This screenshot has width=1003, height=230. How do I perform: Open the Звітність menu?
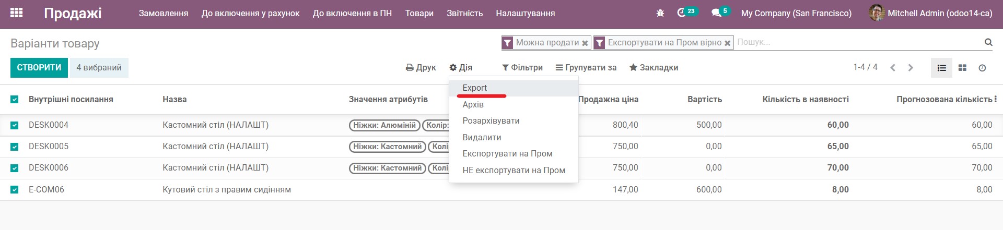point(465,14)
